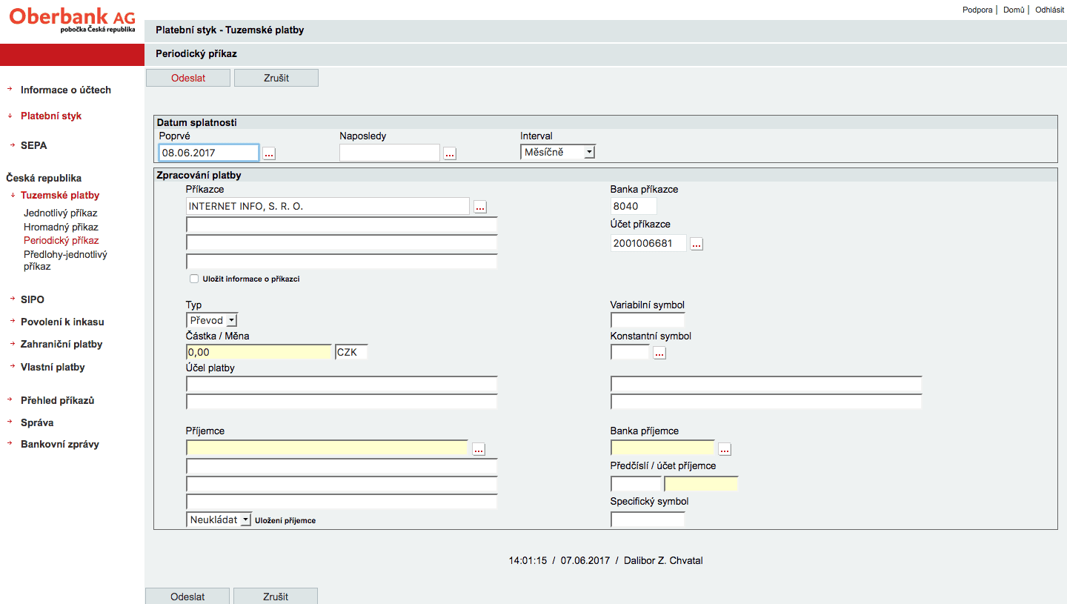The image size is (1067, 604).
Task: Open SIPO menu item
Action: click(x=33, y=299)
